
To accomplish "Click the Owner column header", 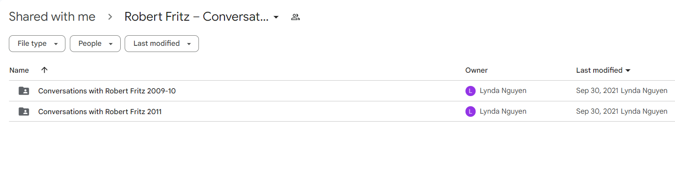I will point(477,70).
